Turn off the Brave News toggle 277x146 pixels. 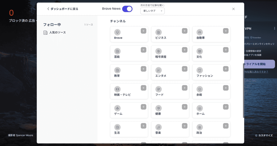127,9
